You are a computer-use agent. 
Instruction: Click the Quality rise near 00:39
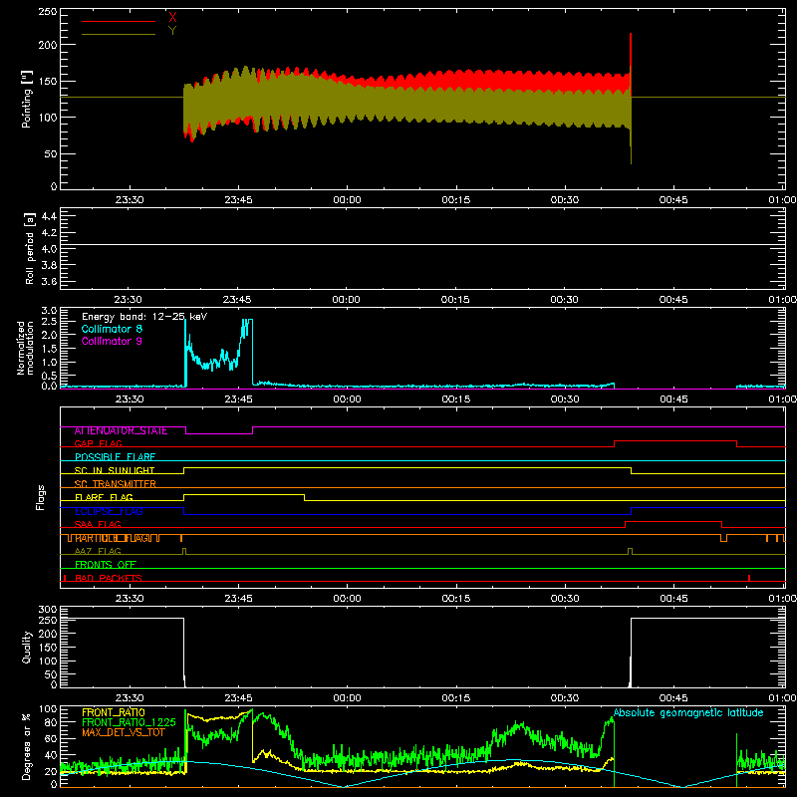(631, 651)
